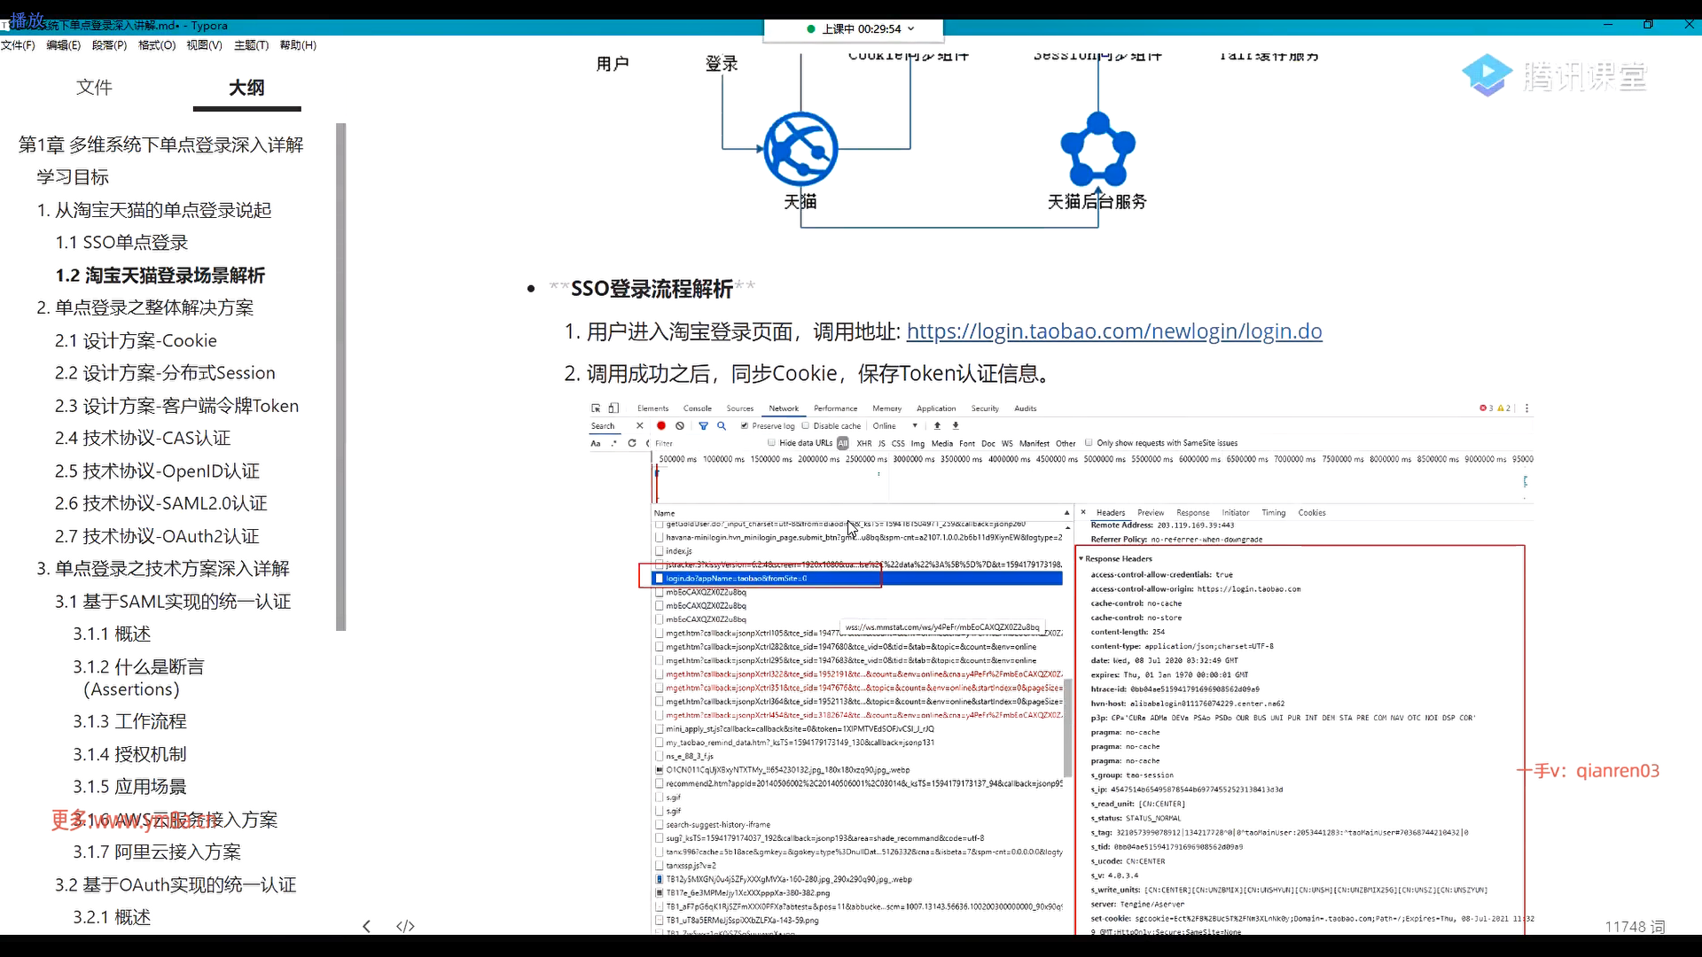Open the login.taobao.com newlogin hyperlink
Viewport: 1702px width, 957px height.
coord(1113,331)
